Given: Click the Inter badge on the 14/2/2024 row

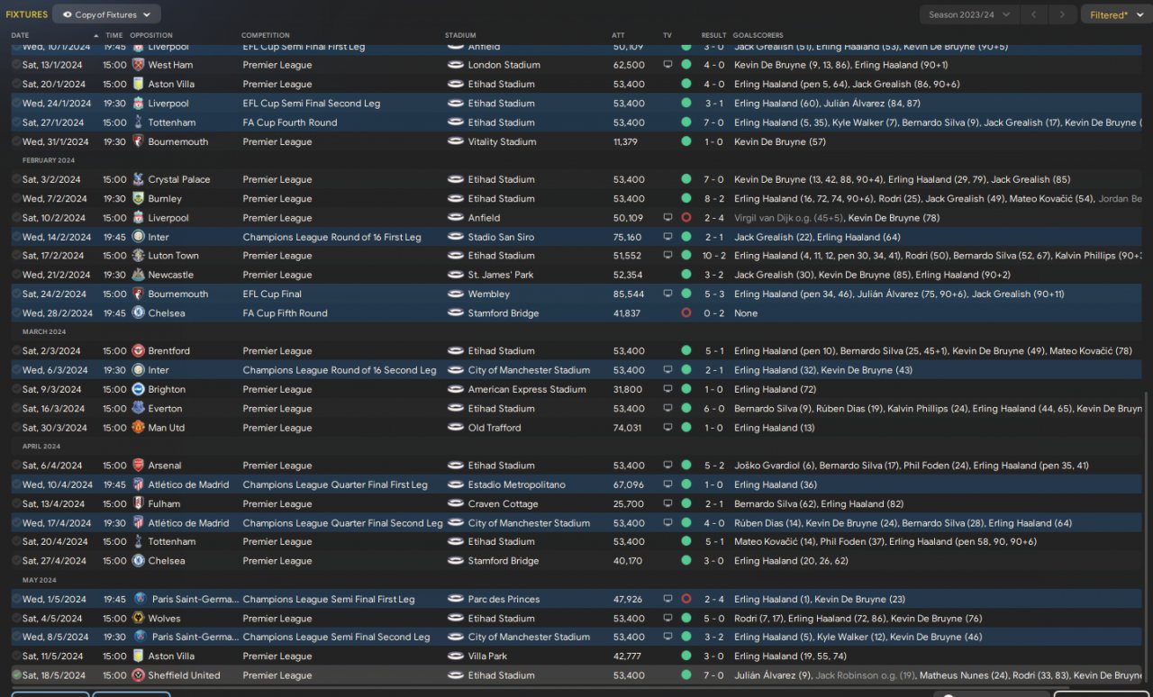Looking at the screenshot, I should pyautogui.click(x=138, y=237).
